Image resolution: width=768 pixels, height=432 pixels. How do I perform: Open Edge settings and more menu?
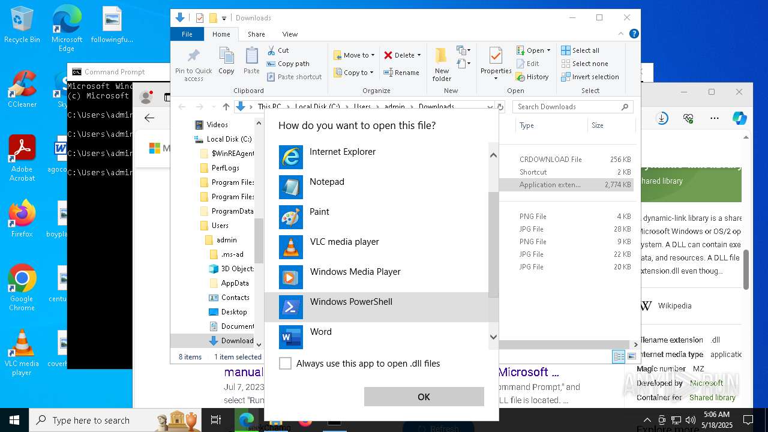(714, 118)
